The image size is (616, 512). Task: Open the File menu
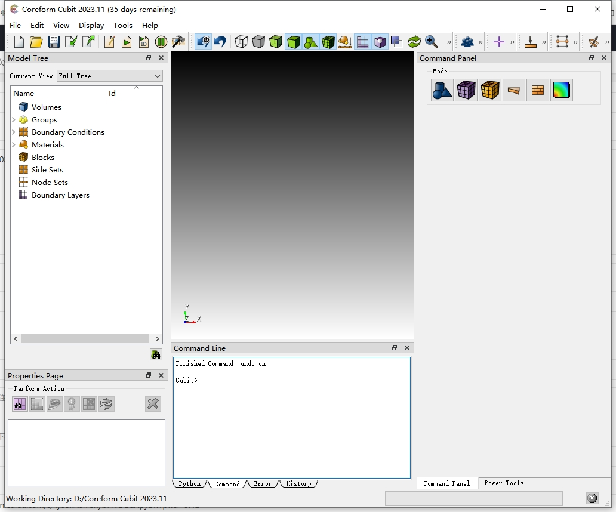pyautogui.click(x=15, y=26)
